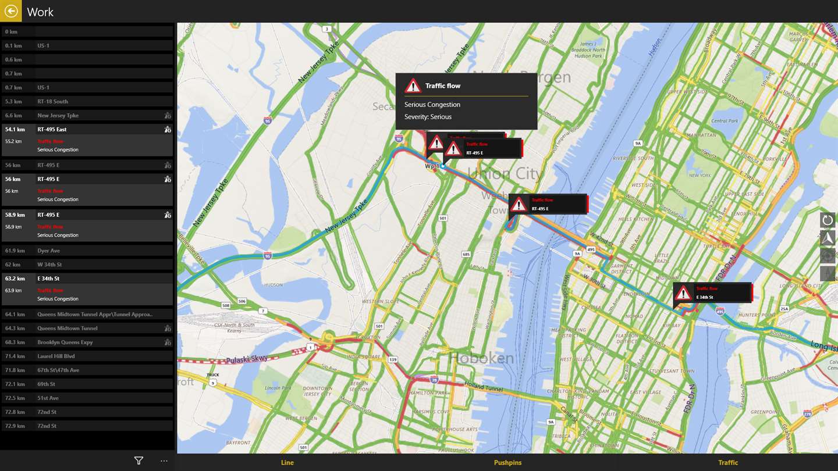Viewport: 838px width, 471px height.
Task: Select the Dyer Ave direction step
Action: pyautogui.click(x=87, y=251)
